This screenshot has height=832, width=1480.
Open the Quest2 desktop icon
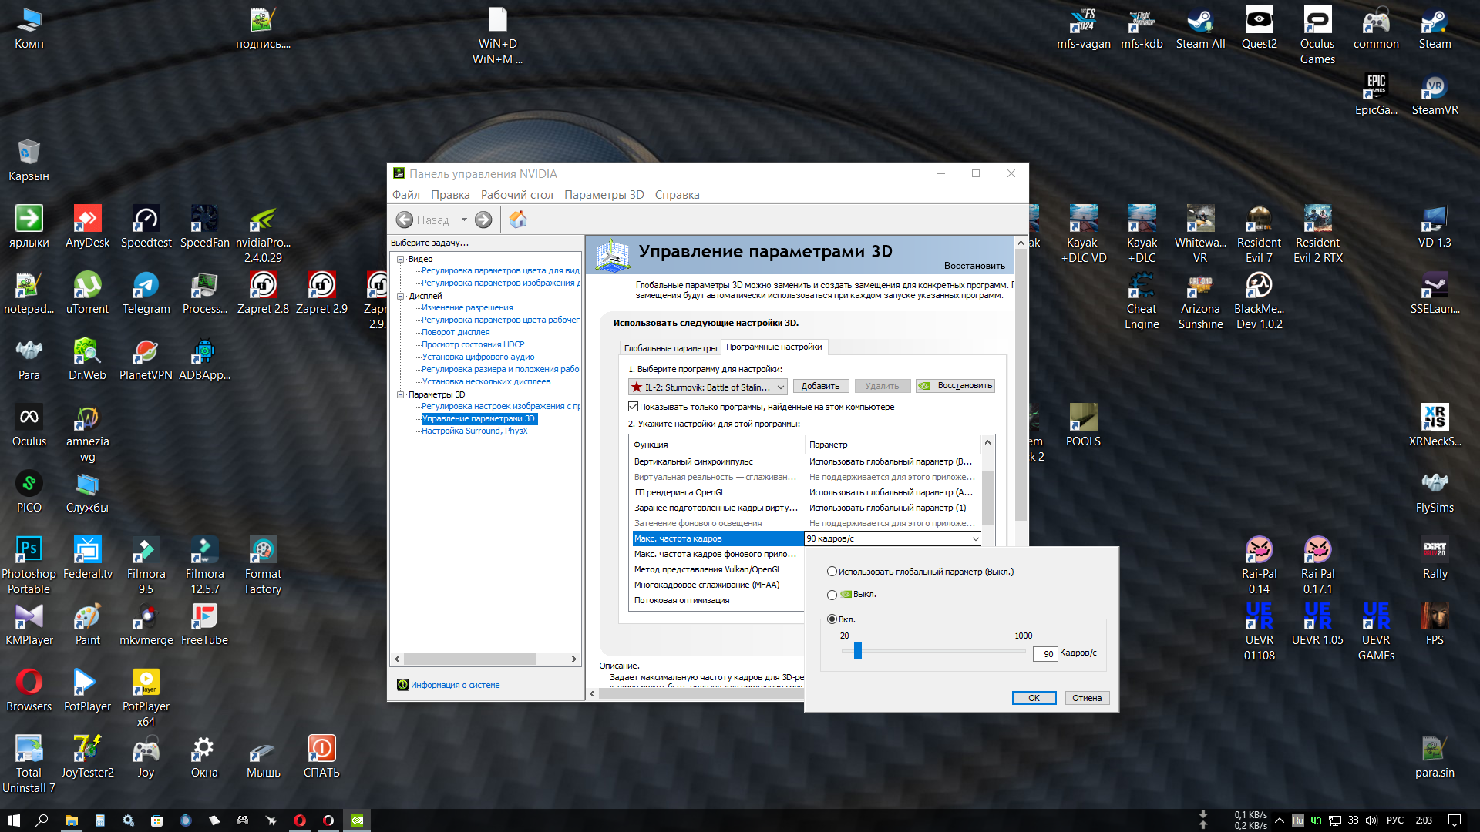tap(1259, 28)
